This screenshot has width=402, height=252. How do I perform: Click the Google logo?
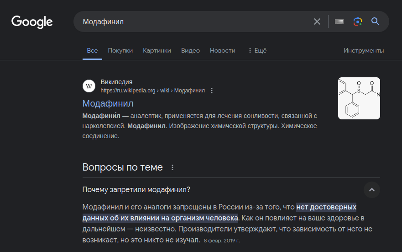pyautogui.click(x=32, y=22)
